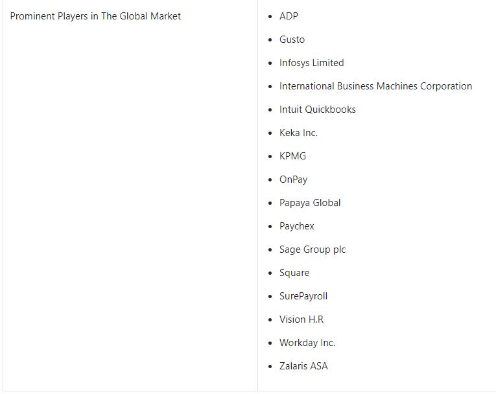Screen dimensions: 496x394
Task: Select the OnPay entry
Action: tap(293, 180)
